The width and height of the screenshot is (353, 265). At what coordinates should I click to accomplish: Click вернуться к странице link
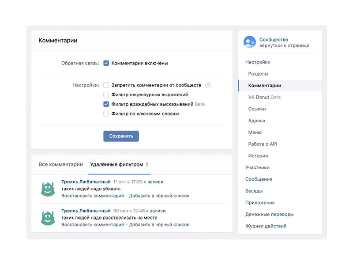coord(284,45)
